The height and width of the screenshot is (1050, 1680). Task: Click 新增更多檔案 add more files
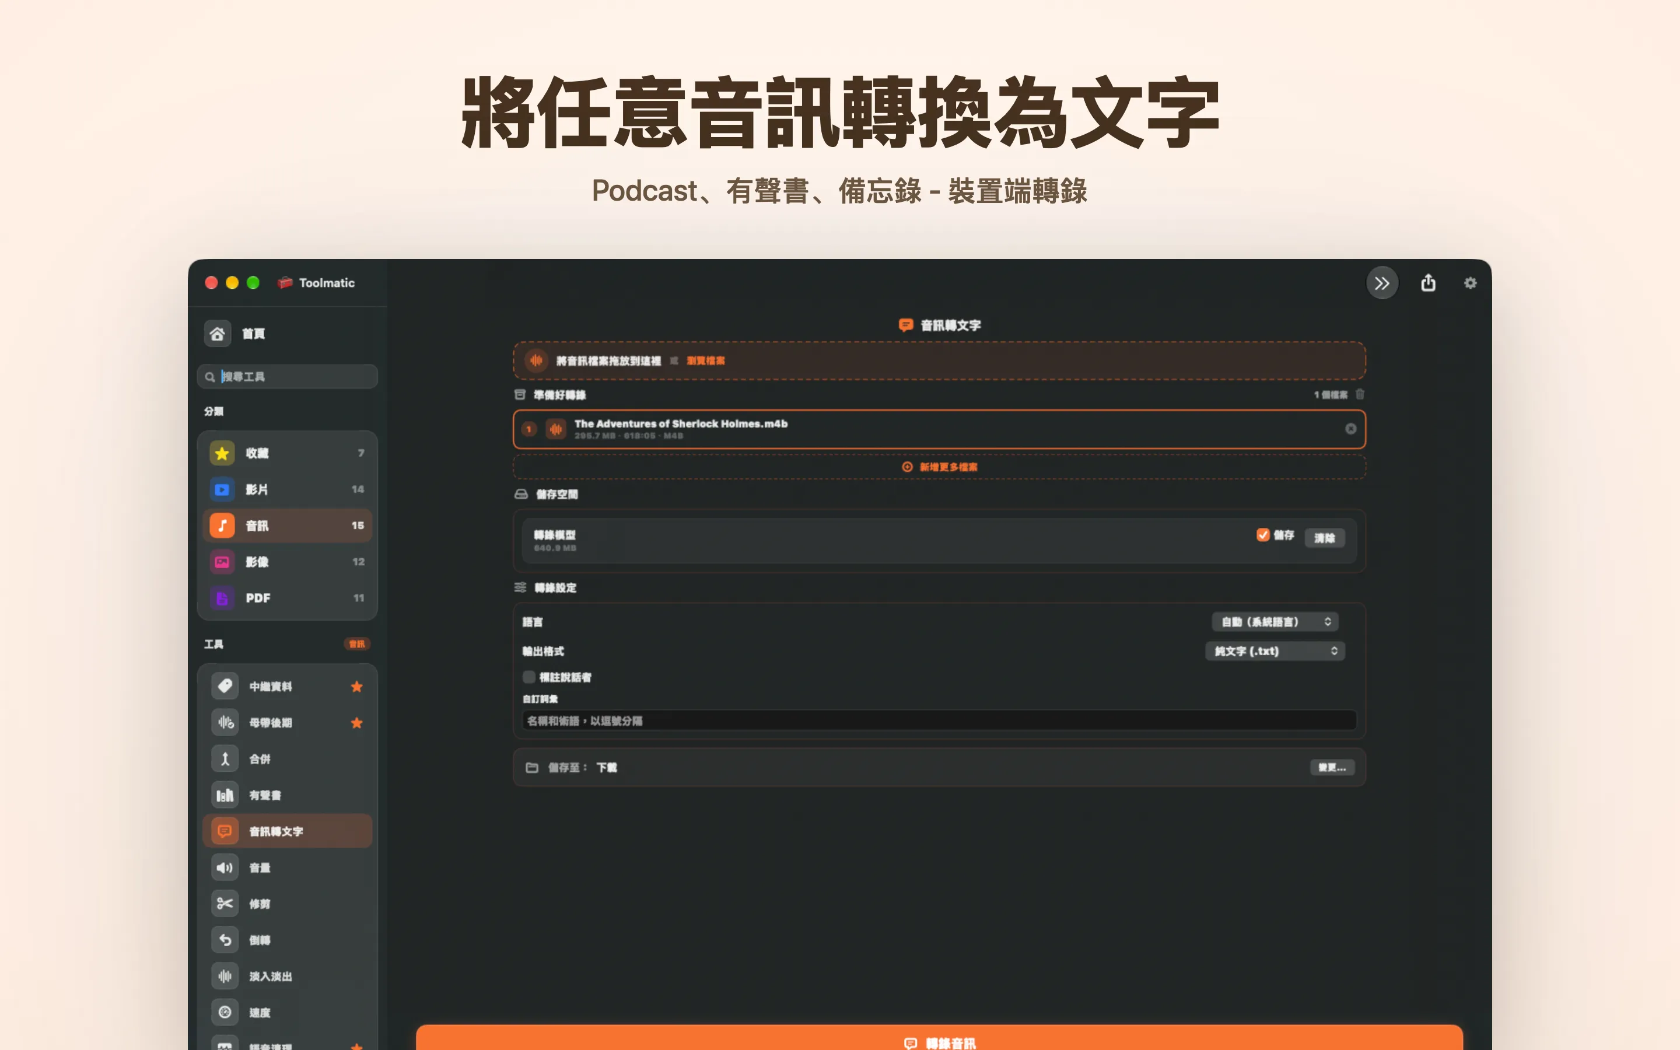[939, 467]
